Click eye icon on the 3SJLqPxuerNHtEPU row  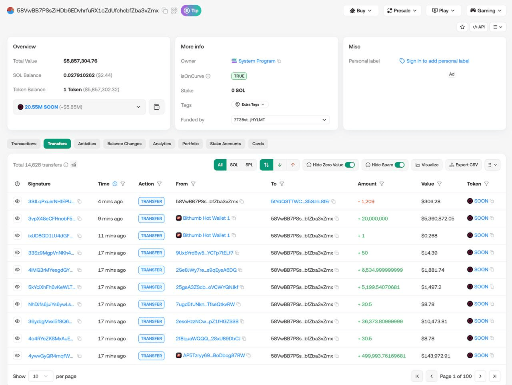click(x=17, y=201)
